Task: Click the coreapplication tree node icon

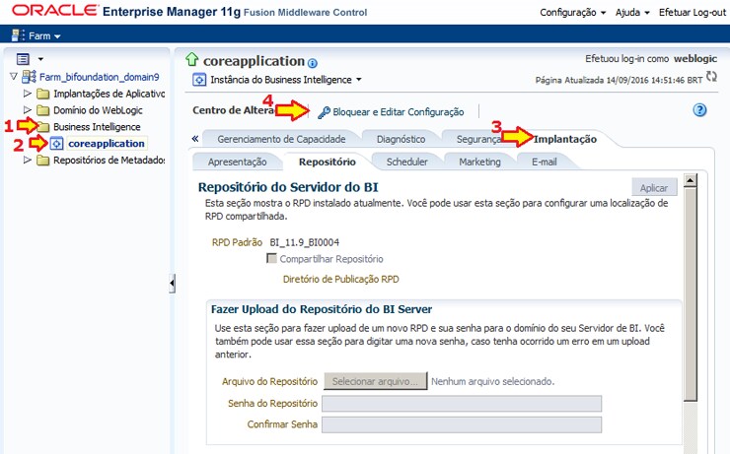Action: click(56, 144)
